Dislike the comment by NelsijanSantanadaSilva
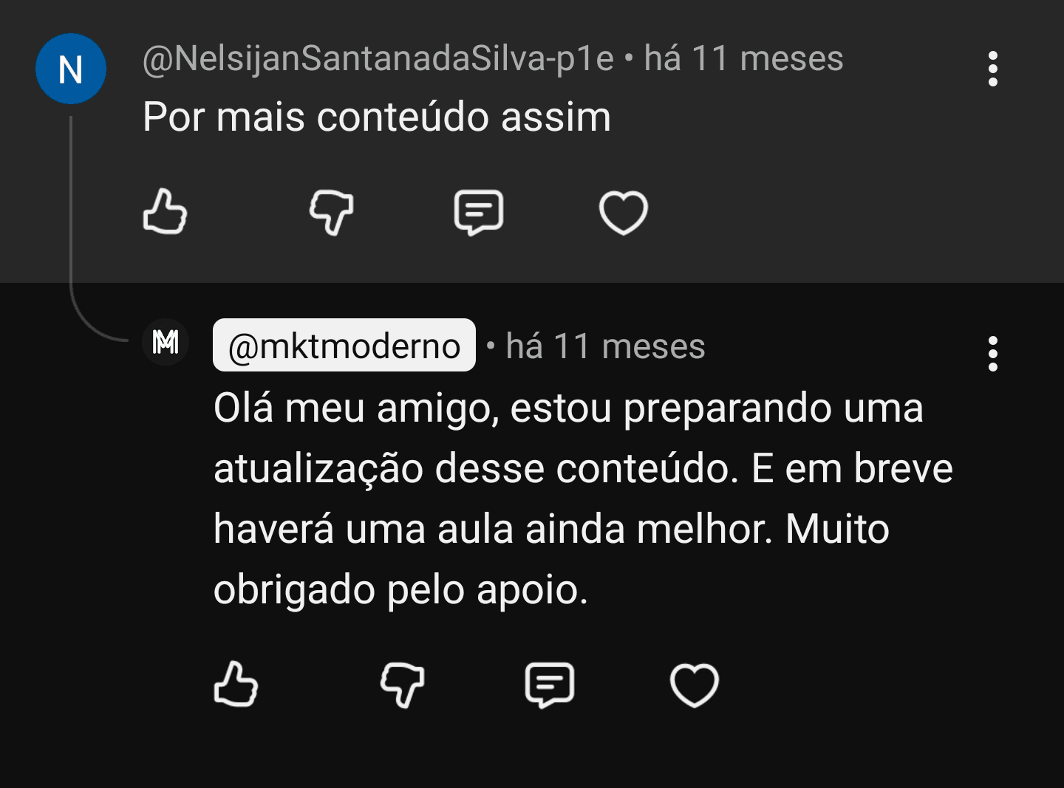This screenshot has width=1064, height=788. (331, 212)
